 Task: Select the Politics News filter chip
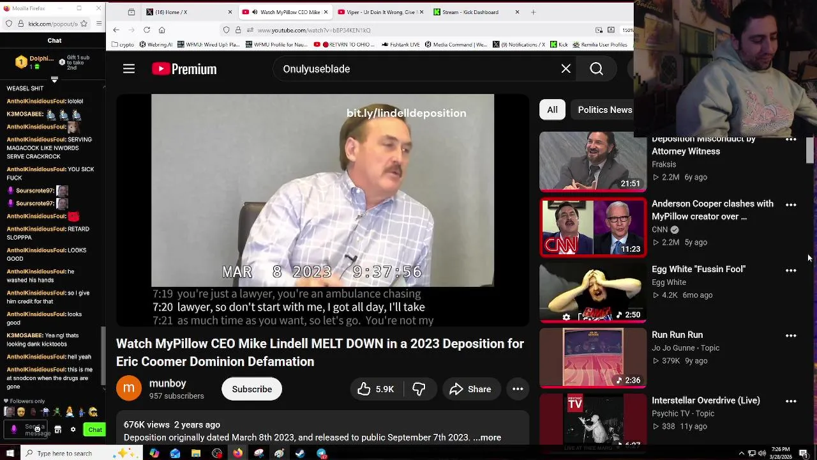point(605,110)
